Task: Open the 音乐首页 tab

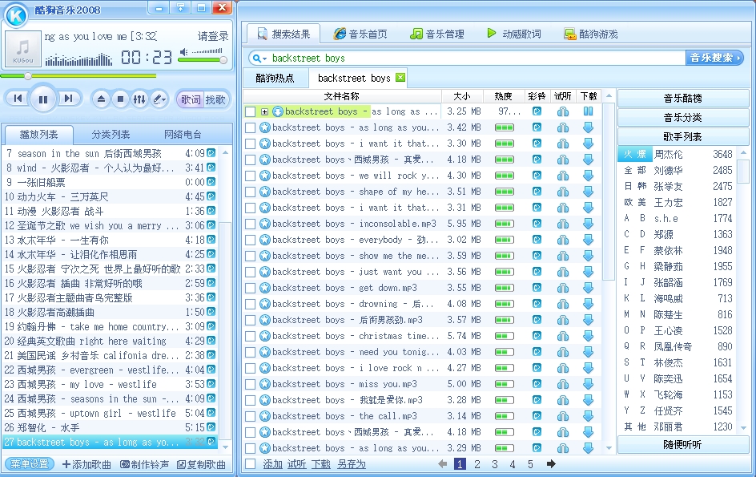Action: (360, 34)
